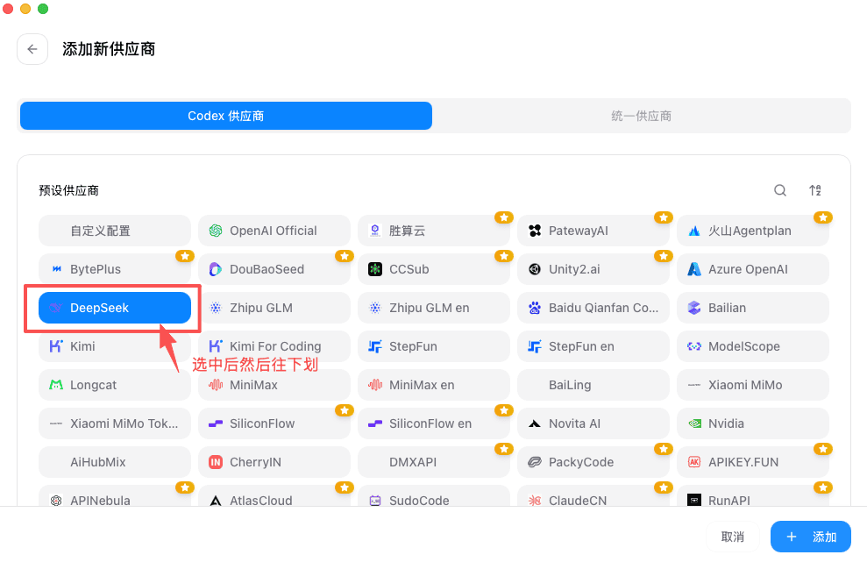This screenshot has height=562, width=867.
Task: Switch to the Codex 供应商 tab
Action: [x=225, y=116]
